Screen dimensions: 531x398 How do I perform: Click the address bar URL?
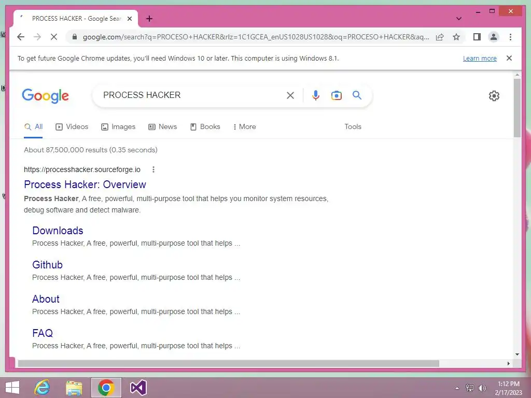tap(256, 37)
